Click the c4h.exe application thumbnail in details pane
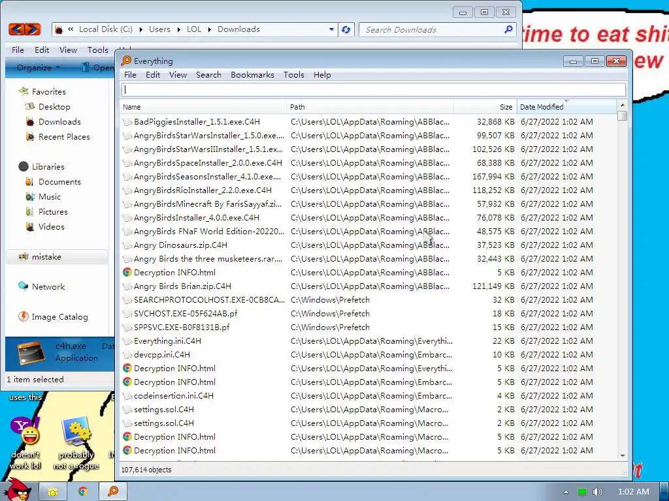 pos(31,352)
